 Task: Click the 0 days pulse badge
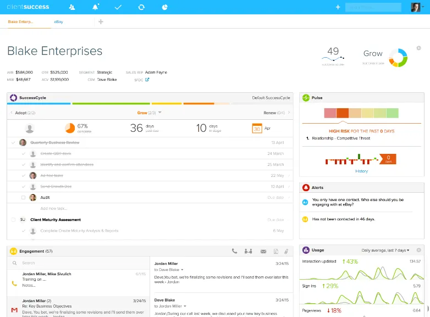click(x=388, y=159)
